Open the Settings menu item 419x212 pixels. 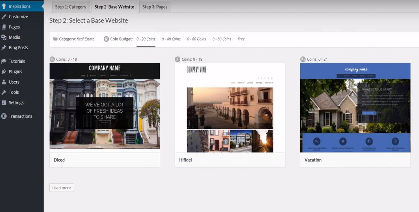(16, 102)
